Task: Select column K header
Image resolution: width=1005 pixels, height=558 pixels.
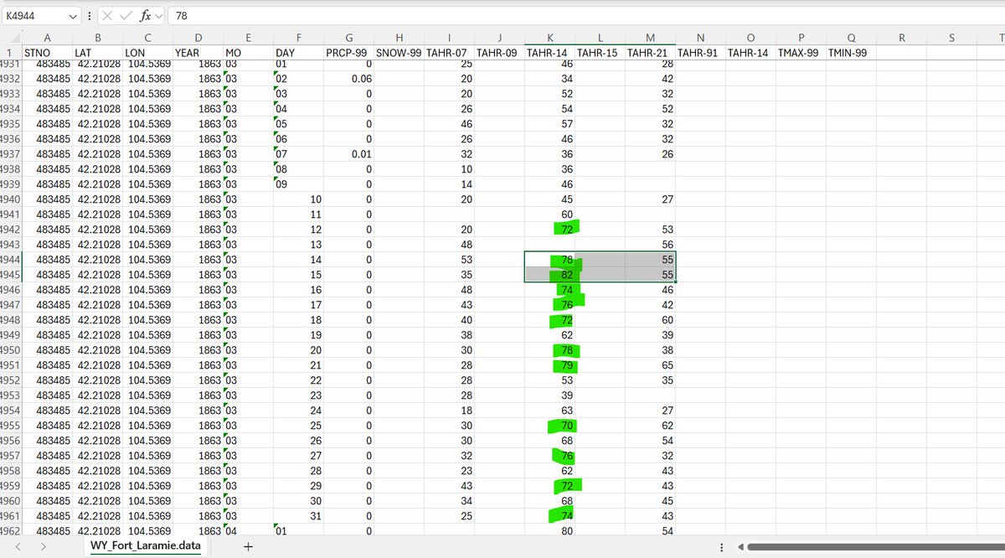Action: click(x=549, y=38)
